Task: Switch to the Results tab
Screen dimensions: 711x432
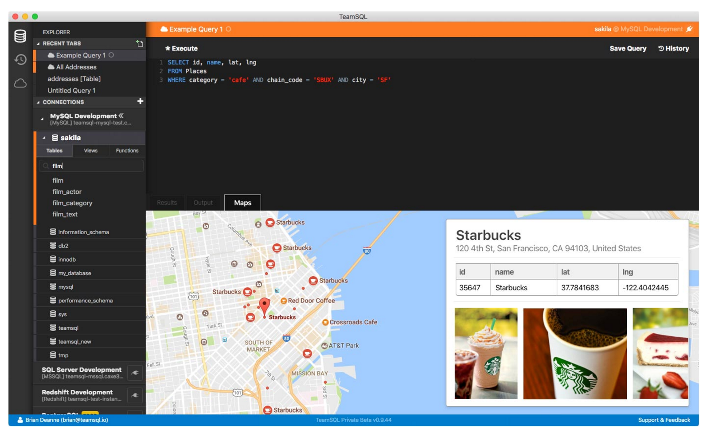Action: (166, 203)
